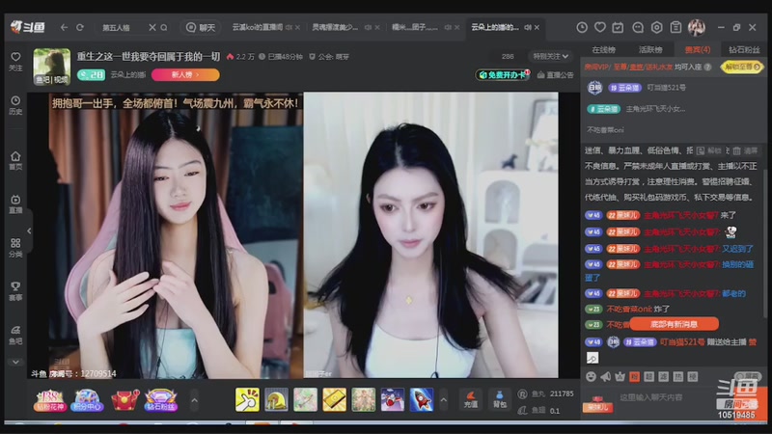The height and width of the screenshot is (434, 772).
Task: Collapse the left sidebar arrow
Action: pos(29,231)
